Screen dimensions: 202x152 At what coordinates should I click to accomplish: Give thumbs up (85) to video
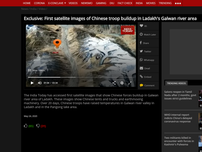pos(26,126)
